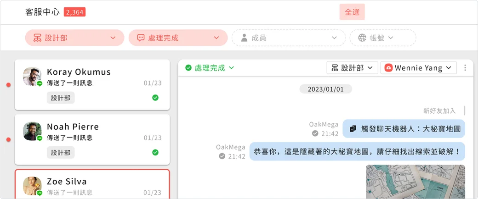
Task: Click the 設計部 tag on Noah Pierre card
Action: pyautogui.click(x=61, y=152)
